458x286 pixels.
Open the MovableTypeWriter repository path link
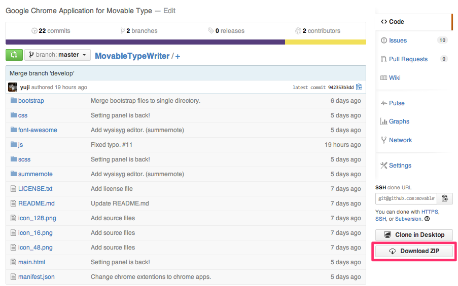point(132,56)
